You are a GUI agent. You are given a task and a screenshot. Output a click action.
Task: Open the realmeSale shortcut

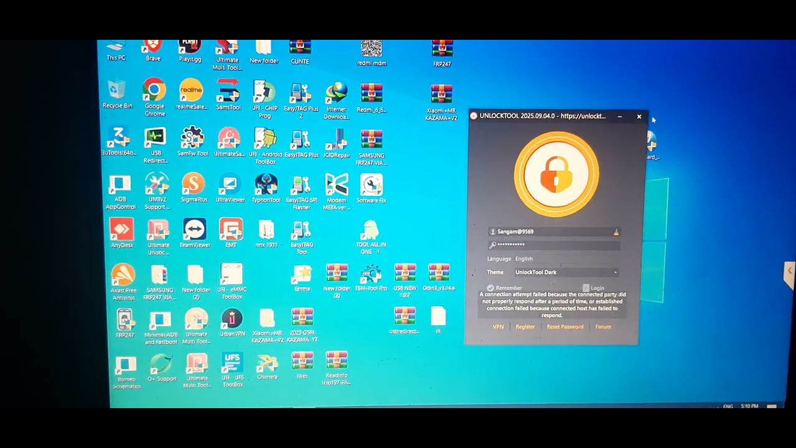pyautogui.click(x=191, y=95)
